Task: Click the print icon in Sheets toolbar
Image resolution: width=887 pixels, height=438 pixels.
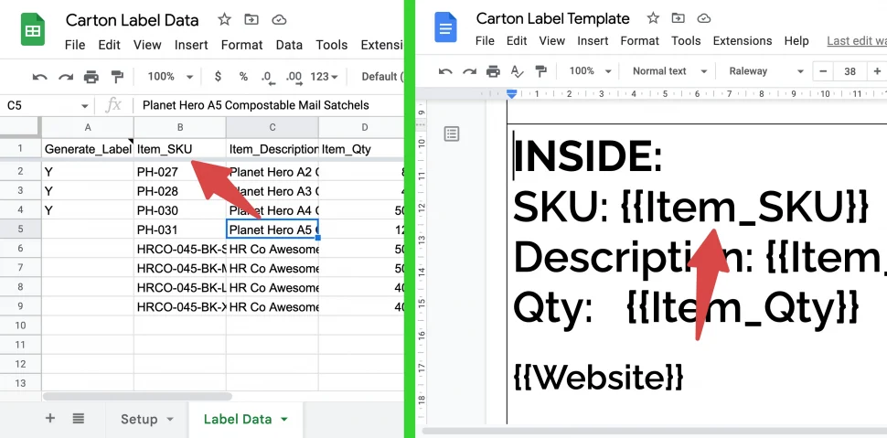Action: pos(91,77)
